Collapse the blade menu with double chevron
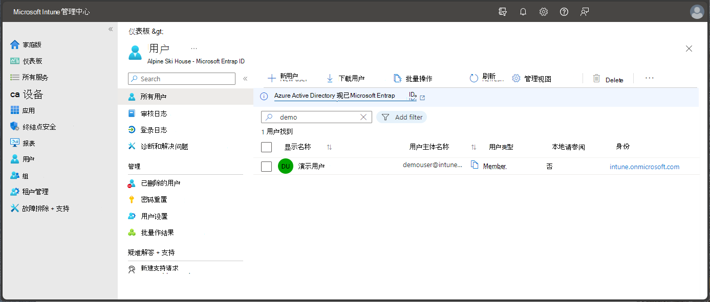Viewport: 710px width, 302px height. (245, 79)
